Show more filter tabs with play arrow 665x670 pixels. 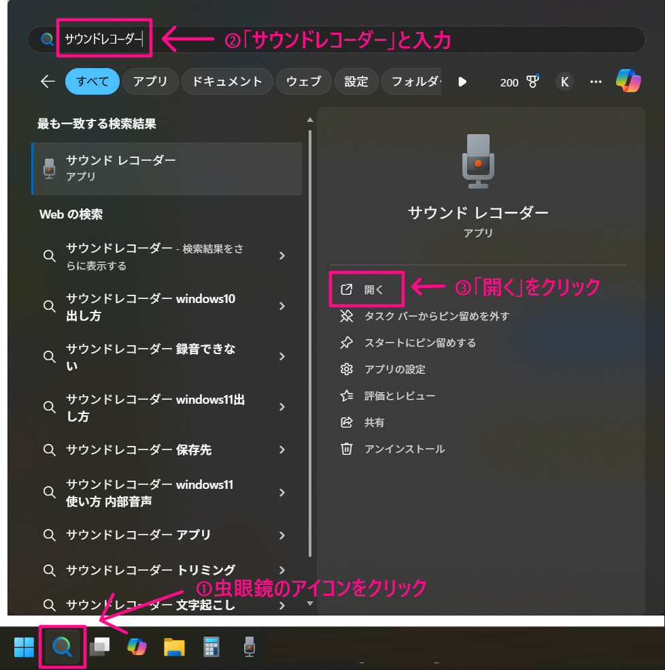coord(462,82)
